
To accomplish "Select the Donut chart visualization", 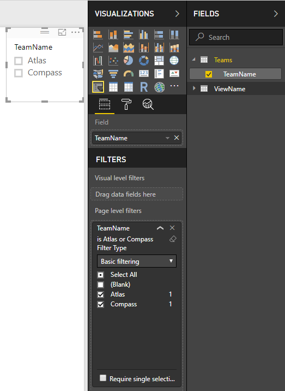I will coord(144,61).
